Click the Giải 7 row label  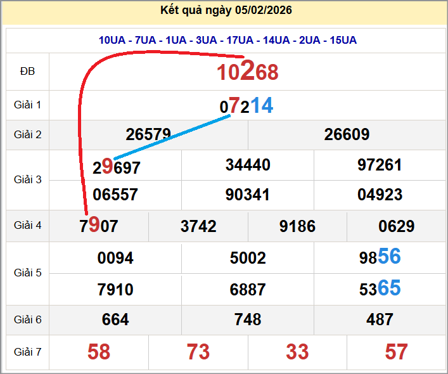(x=27, y=352)
